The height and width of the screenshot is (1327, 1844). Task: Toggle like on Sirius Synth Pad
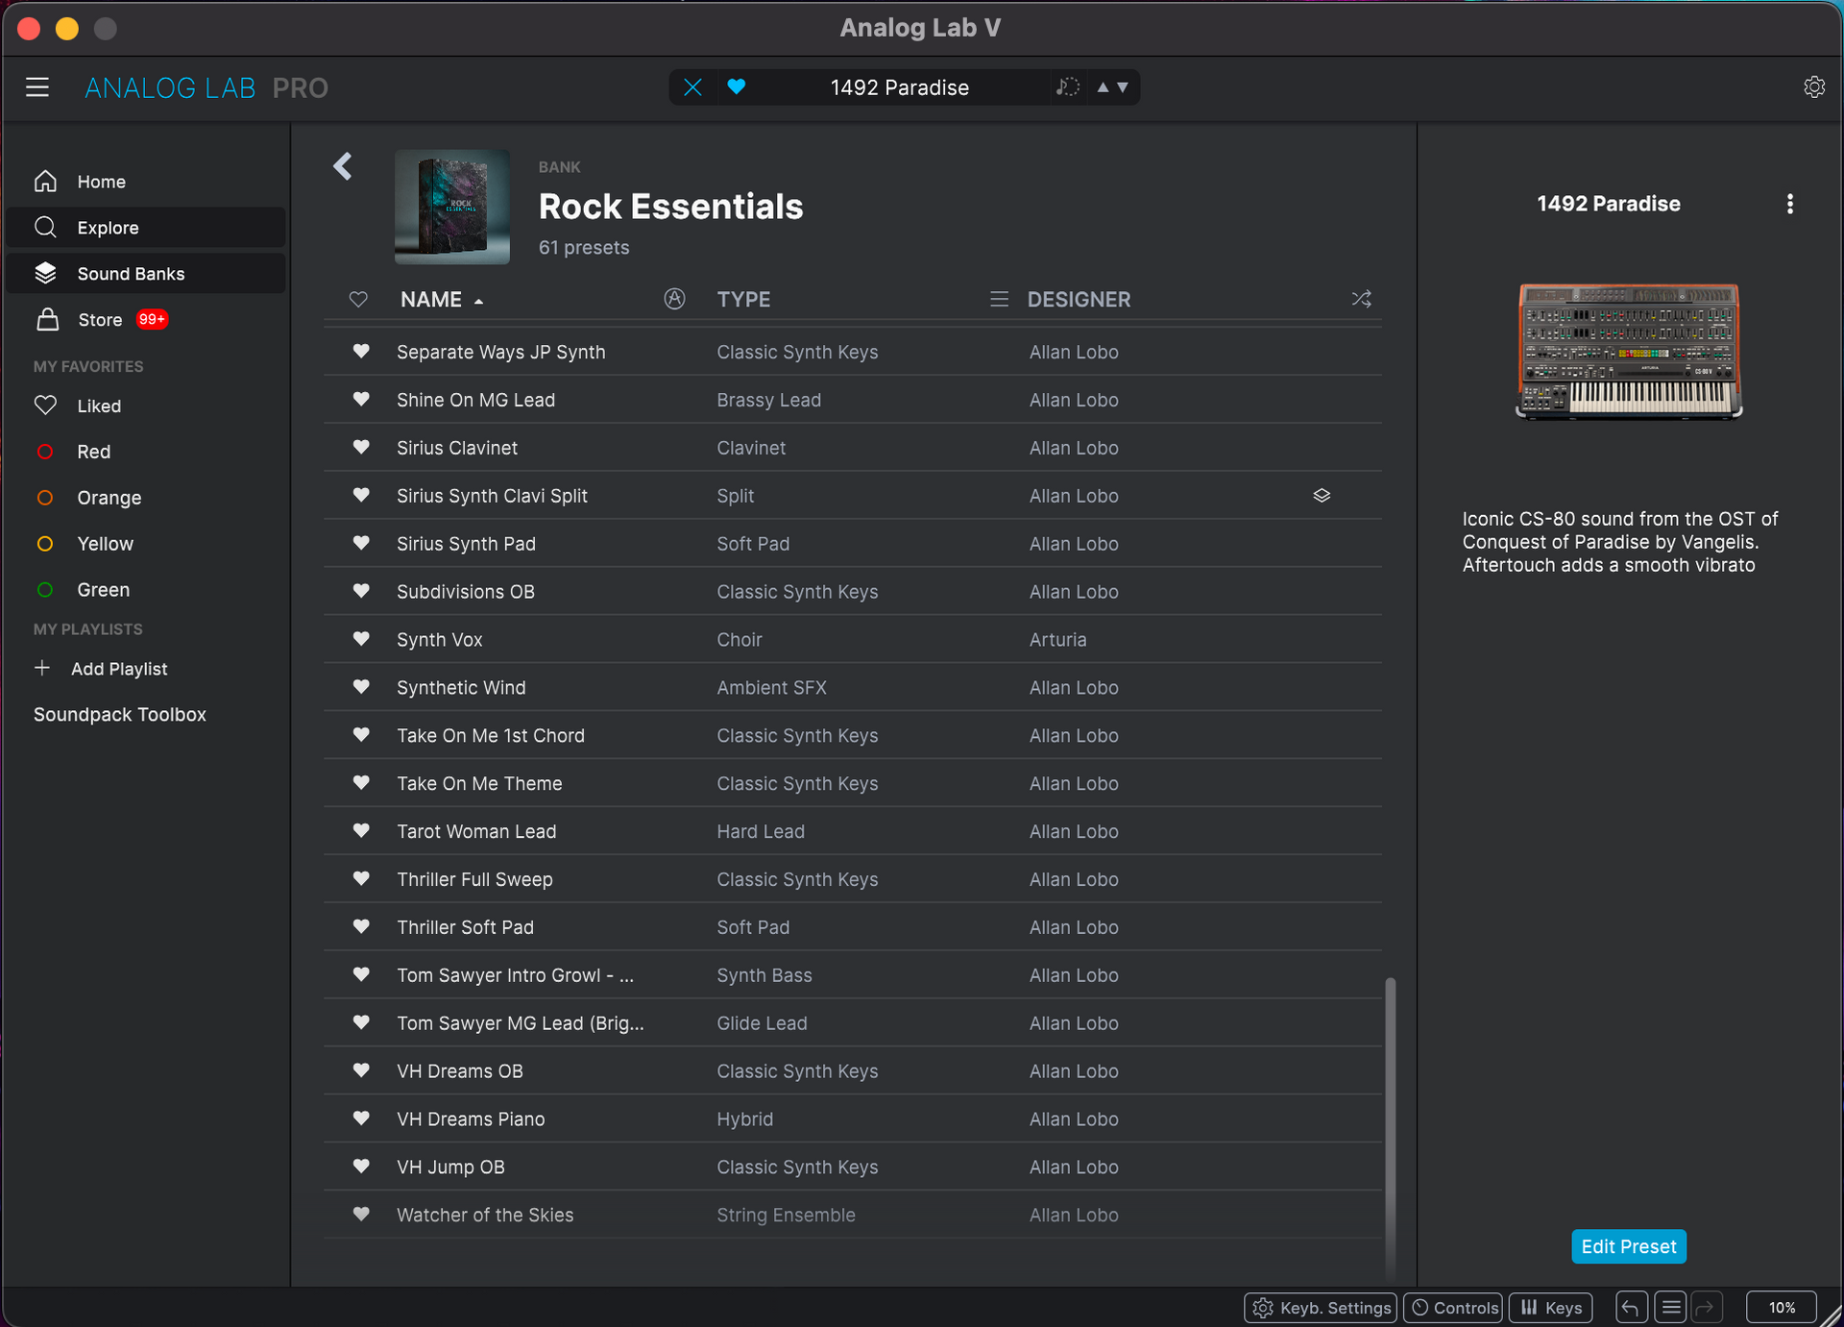tap(361, 544)
